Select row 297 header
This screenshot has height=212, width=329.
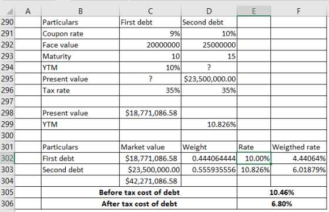click(x=7, y=101)
